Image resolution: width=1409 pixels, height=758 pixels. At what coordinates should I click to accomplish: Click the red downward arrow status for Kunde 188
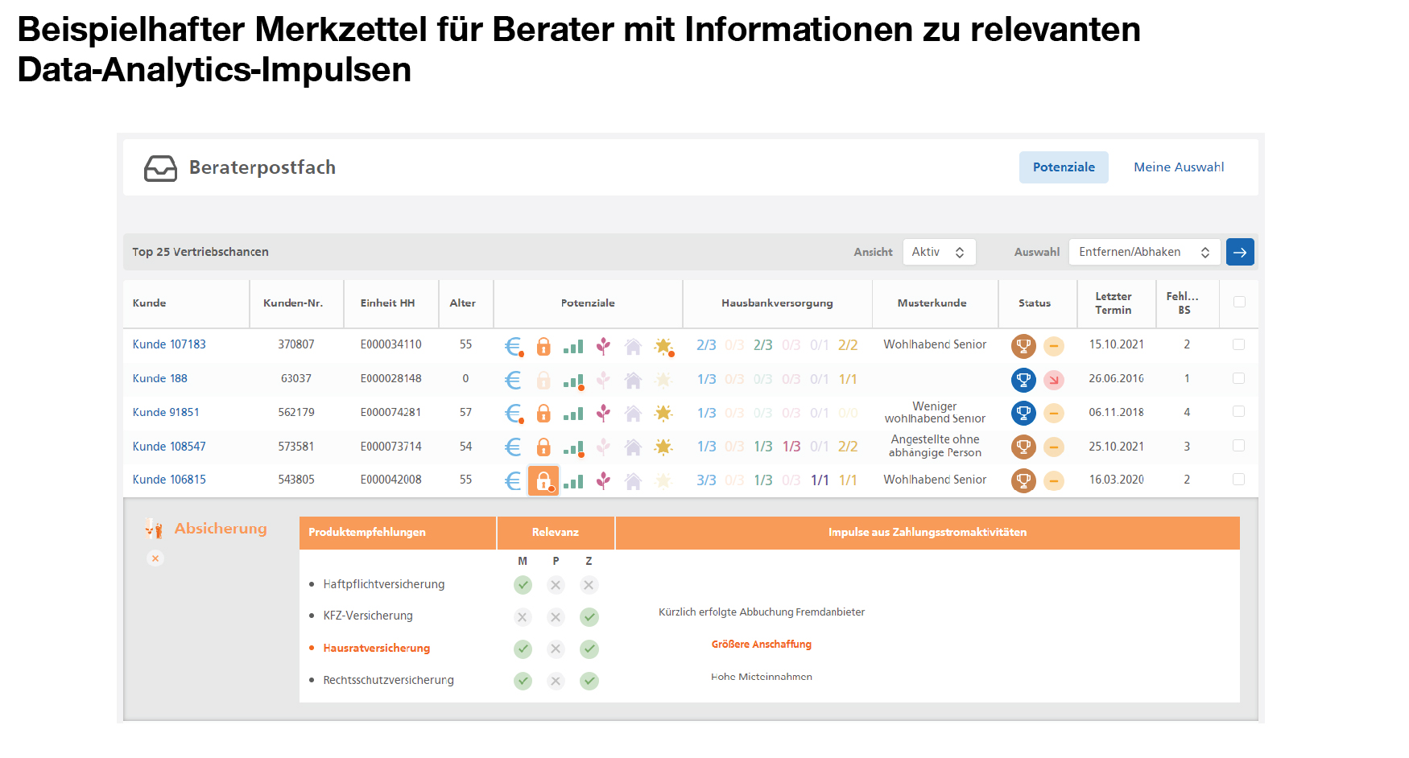click(x=1053, y=379)
